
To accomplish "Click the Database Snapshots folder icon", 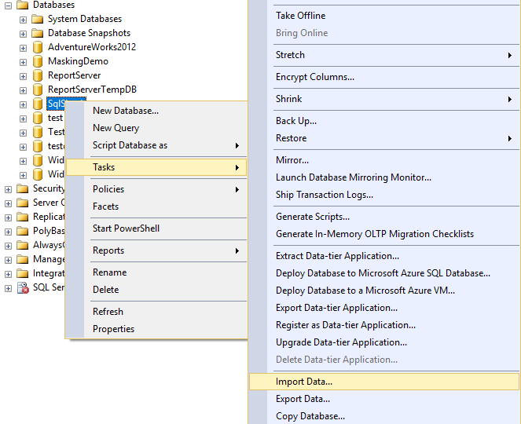I will point(37,33).
